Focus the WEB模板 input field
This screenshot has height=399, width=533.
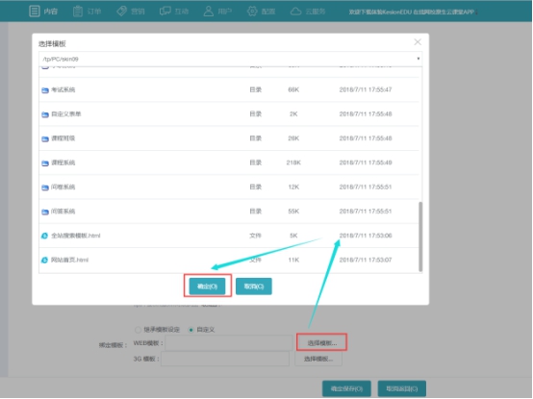click(228, 343)
